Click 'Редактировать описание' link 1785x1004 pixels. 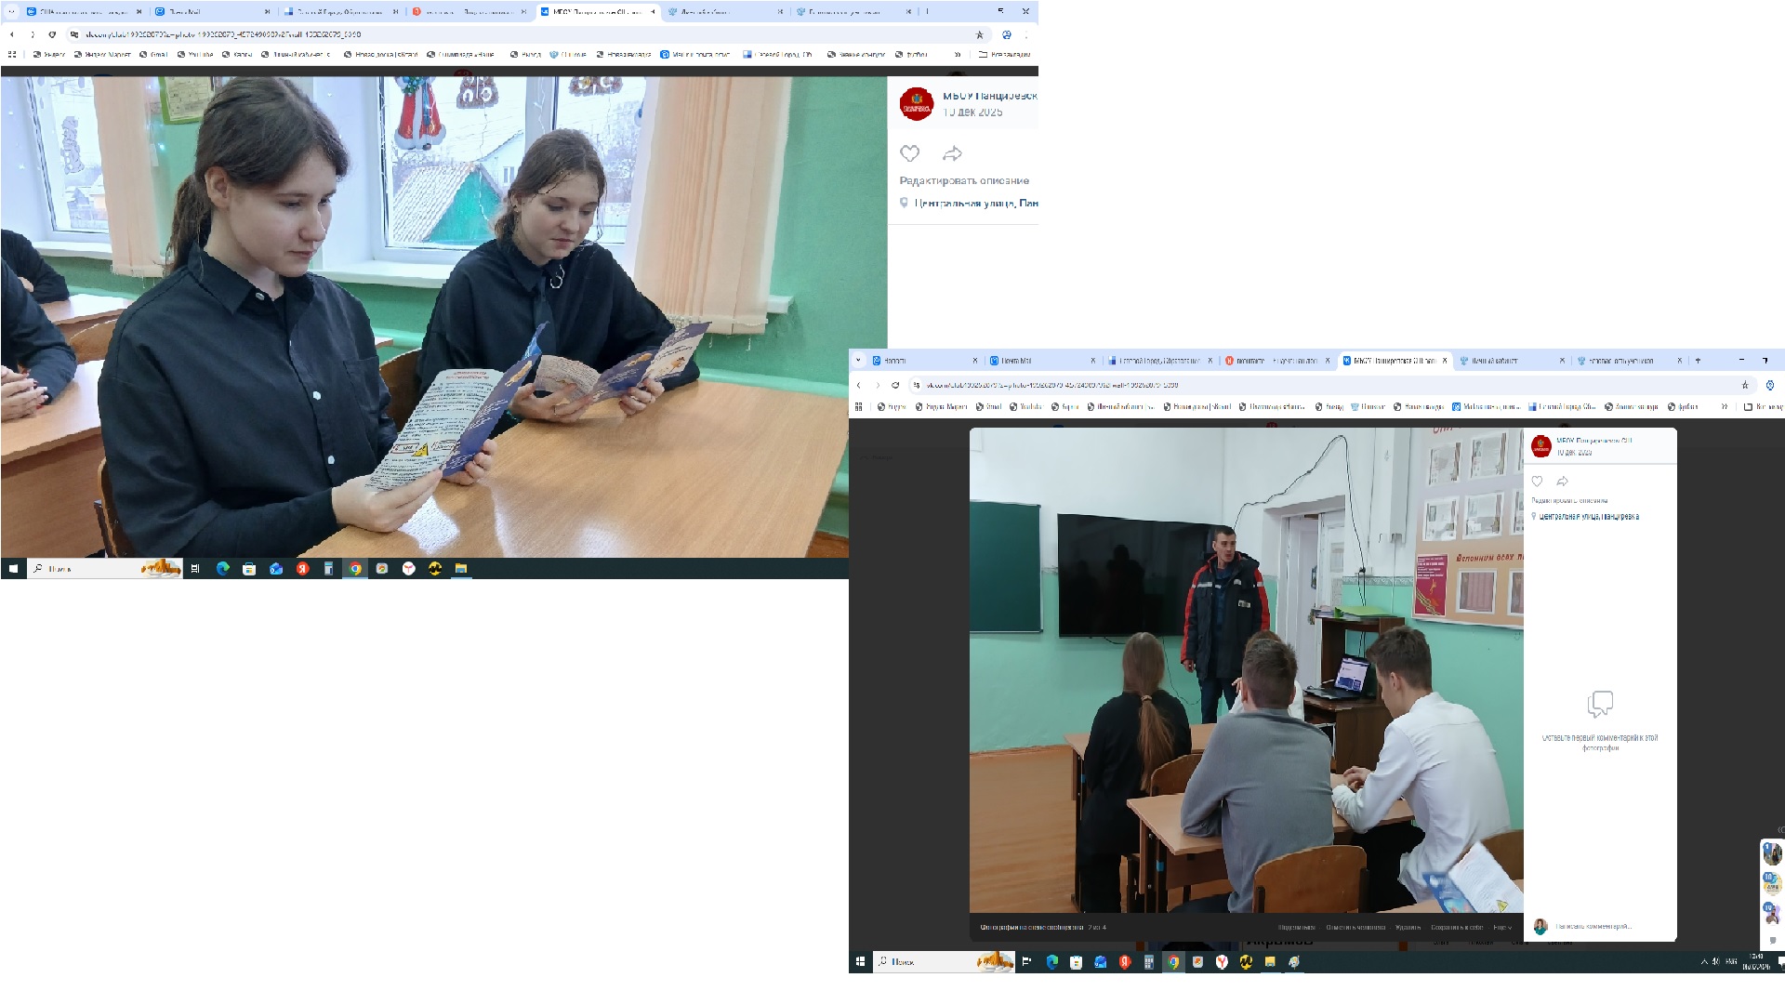964,180
